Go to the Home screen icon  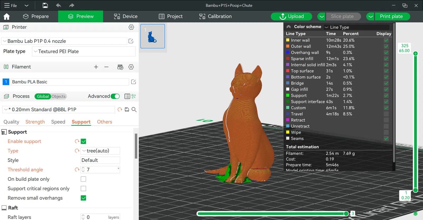click(x=7, y=16)
